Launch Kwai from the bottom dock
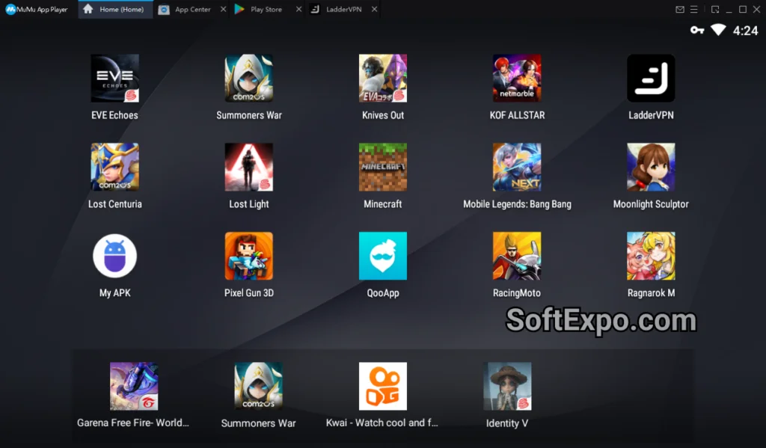This screenshot has height=448, width=766. click(x=382, y=386)
